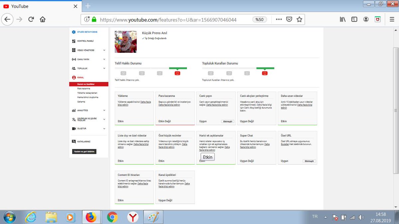The height and width of the screenshot is (224, 399).
Task: Click the taskbar clock showing 14:58
Action: tap(380, 214)
